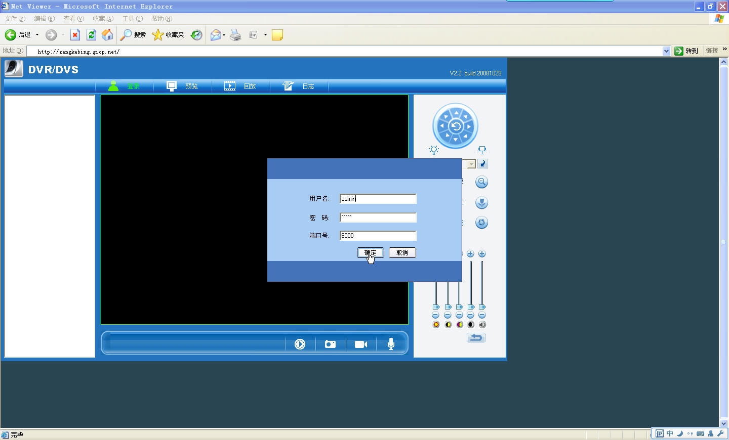Toggle the wiper icon beside PTZ wheel

[x=482, y=150]
